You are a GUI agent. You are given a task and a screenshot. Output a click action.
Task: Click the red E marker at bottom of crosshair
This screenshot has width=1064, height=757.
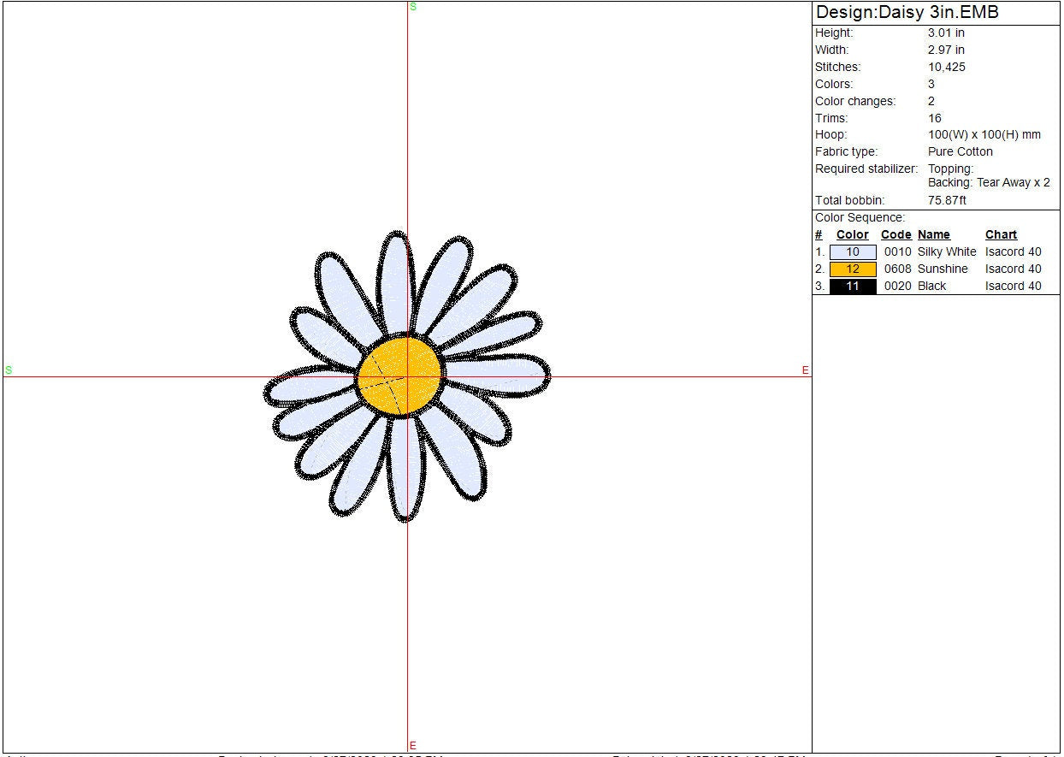pos(413,746)
